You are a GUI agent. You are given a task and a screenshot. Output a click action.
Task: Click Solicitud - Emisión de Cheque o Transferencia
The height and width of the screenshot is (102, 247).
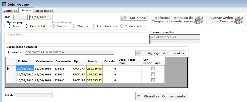pos(177,20)
